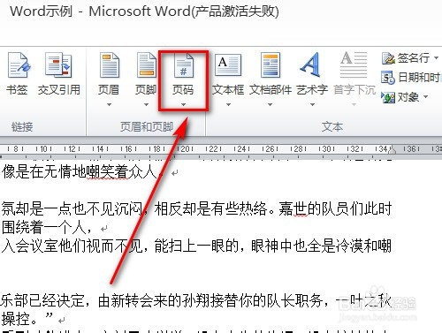Click the 文档部件 label
Viewport: 442px width, 333px height.
click(271, 90)
